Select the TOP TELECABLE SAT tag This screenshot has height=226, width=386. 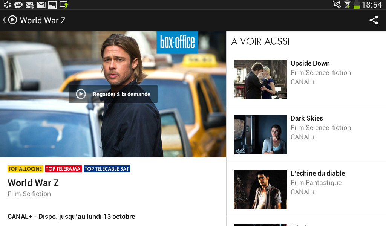click(107, 169)
